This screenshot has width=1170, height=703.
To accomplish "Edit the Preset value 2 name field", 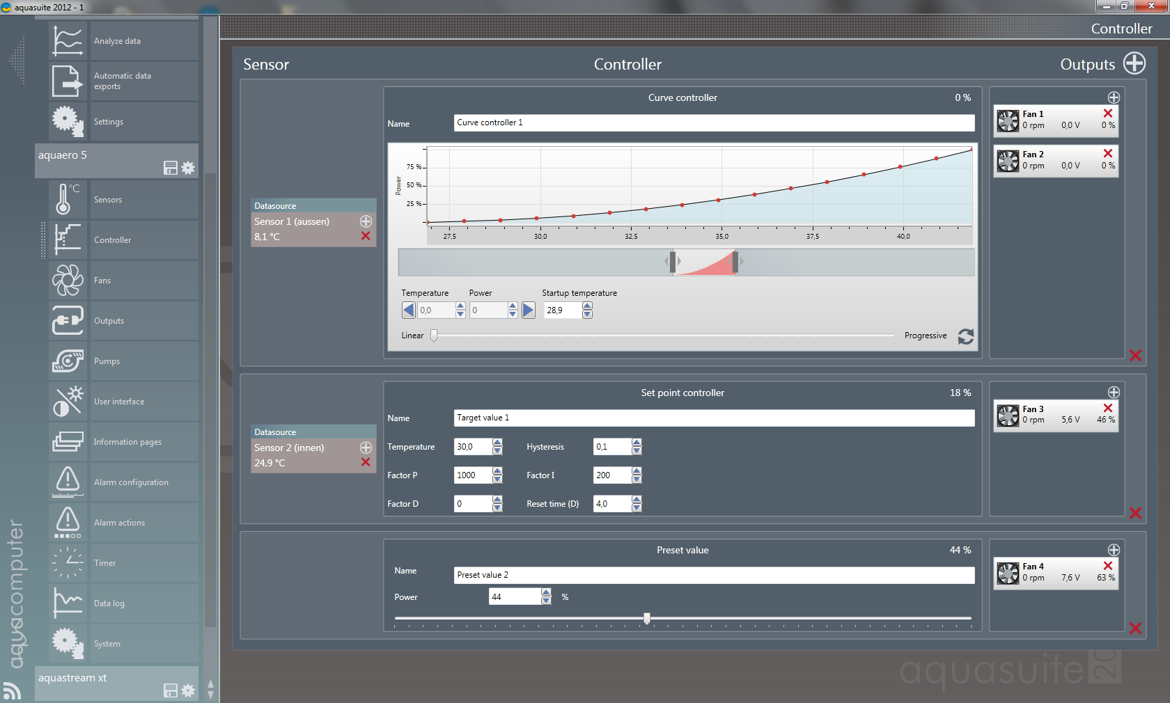I will click(x=714, y=575).
